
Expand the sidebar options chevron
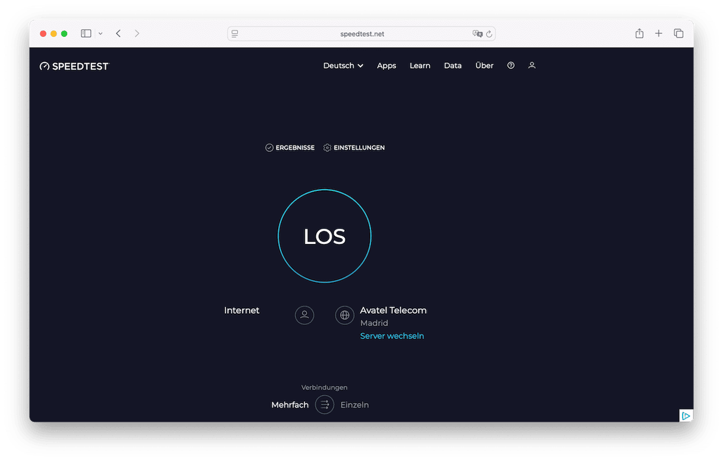pos(100,34)
